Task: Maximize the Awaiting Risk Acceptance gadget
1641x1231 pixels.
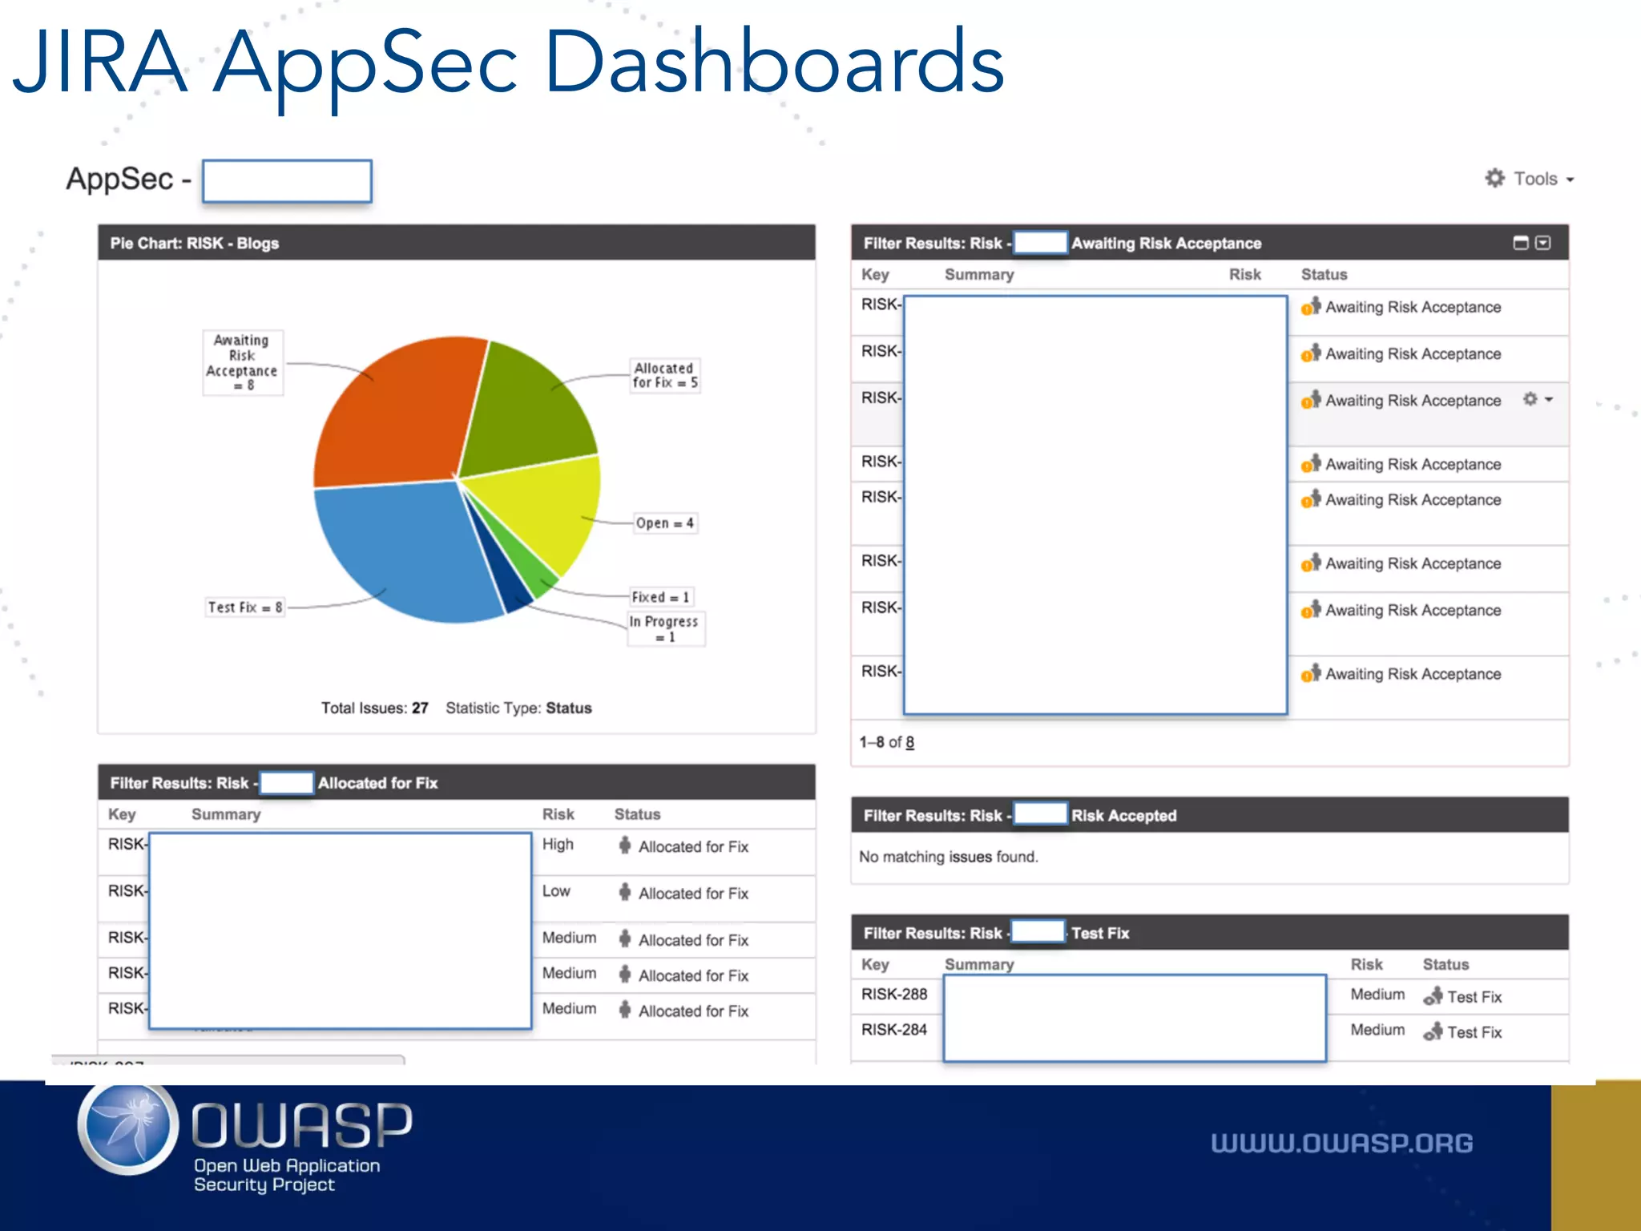Action: tap(1520, 243)
